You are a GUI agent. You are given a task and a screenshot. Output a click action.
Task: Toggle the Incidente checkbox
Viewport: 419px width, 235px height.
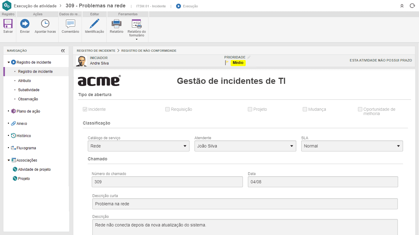85,109
